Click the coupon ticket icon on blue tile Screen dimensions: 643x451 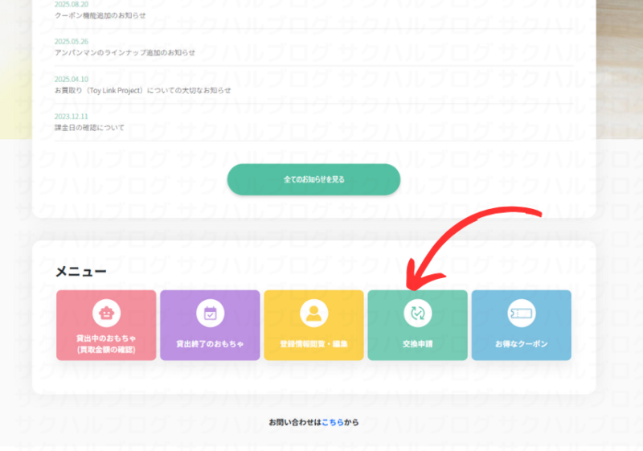521,313
